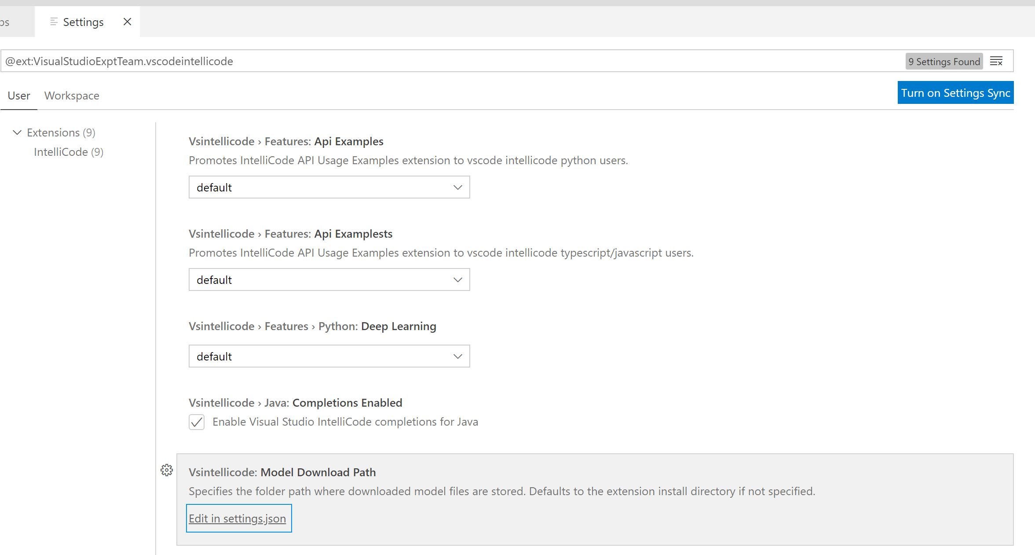1035x555 pixels.
Task: Switch to the User settings tab
Action: point(19,96)
